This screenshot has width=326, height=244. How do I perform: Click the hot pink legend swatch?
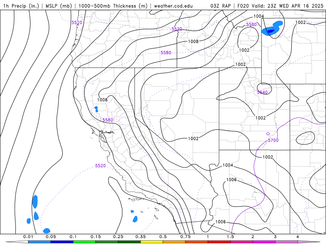[242, 242]
